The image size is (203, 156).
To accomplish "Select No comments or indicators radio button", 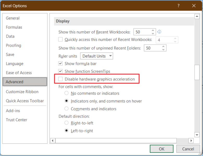I will (66, 93).
